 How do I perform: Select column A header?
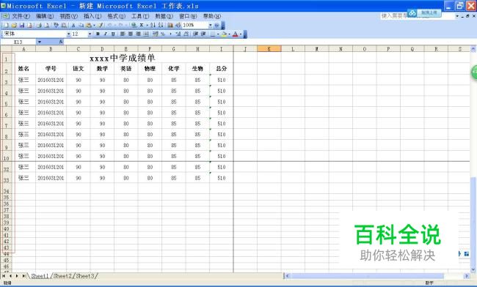coord(23,49)
